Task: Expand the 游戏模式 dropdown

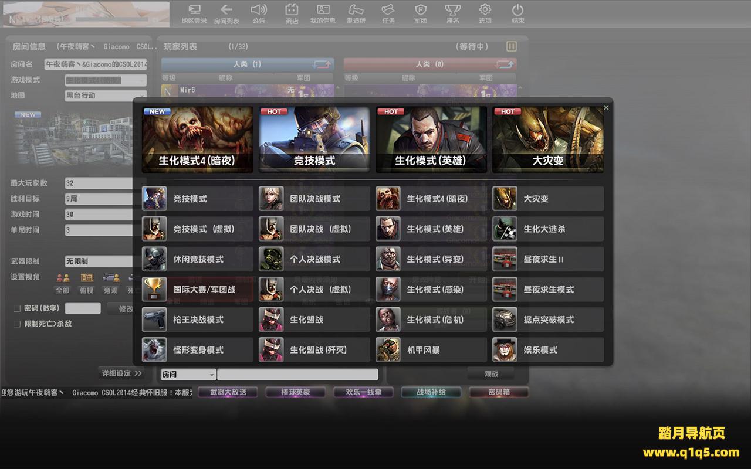Action: pos(141,80)
